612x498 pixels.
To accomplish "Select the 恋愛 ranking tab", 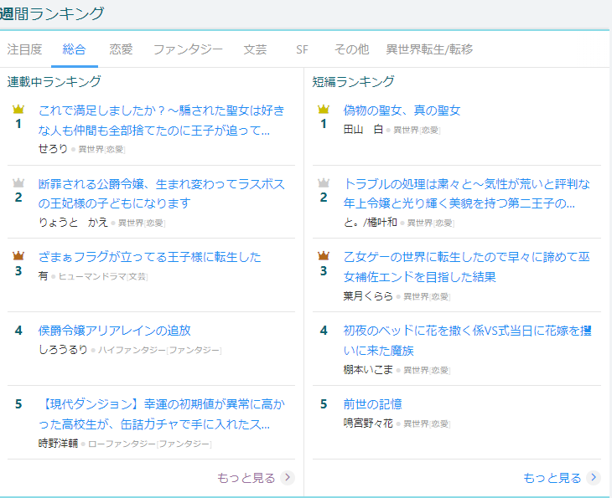I will tap(121, 49).
